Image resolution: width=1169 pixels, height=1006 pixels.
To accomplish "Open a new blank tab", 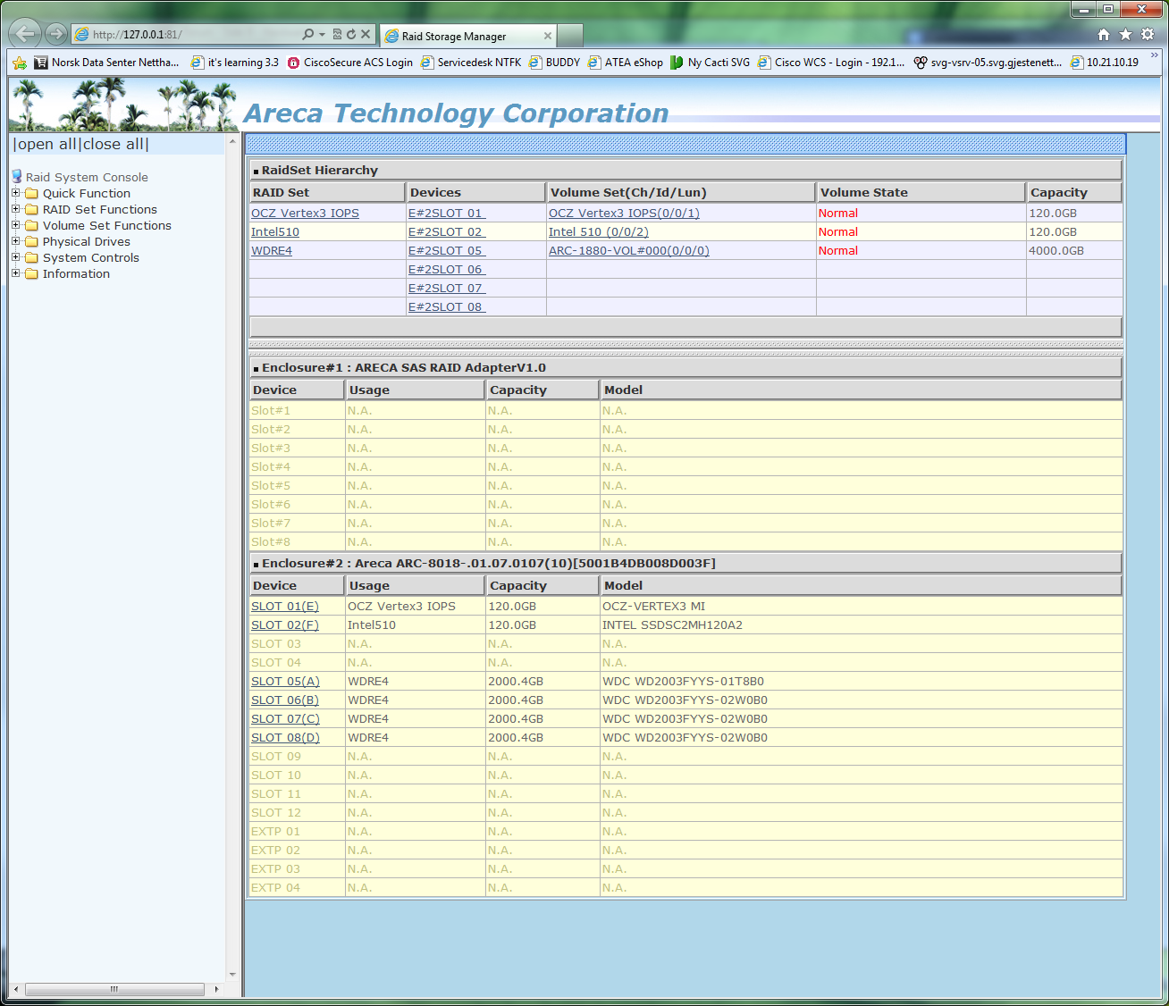I will (570, 36).
